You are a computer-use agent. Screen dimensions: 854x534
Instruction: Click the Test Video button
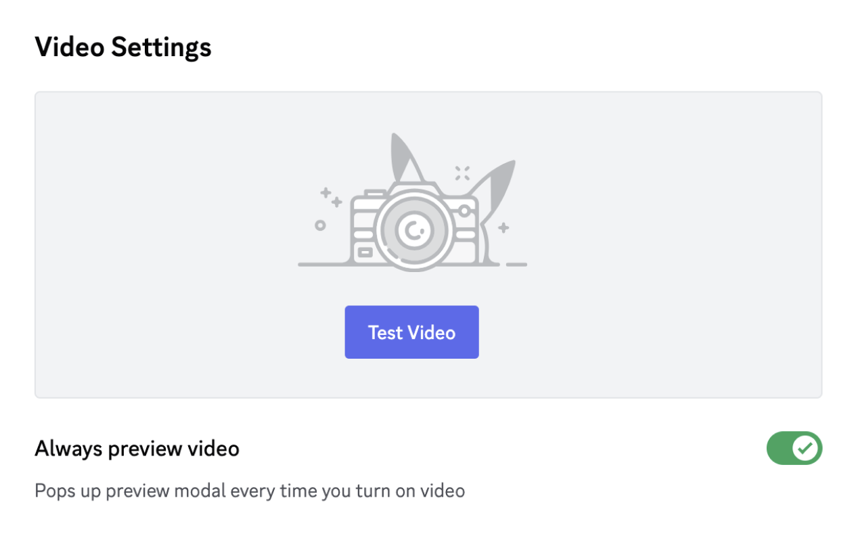pos(411,332)
